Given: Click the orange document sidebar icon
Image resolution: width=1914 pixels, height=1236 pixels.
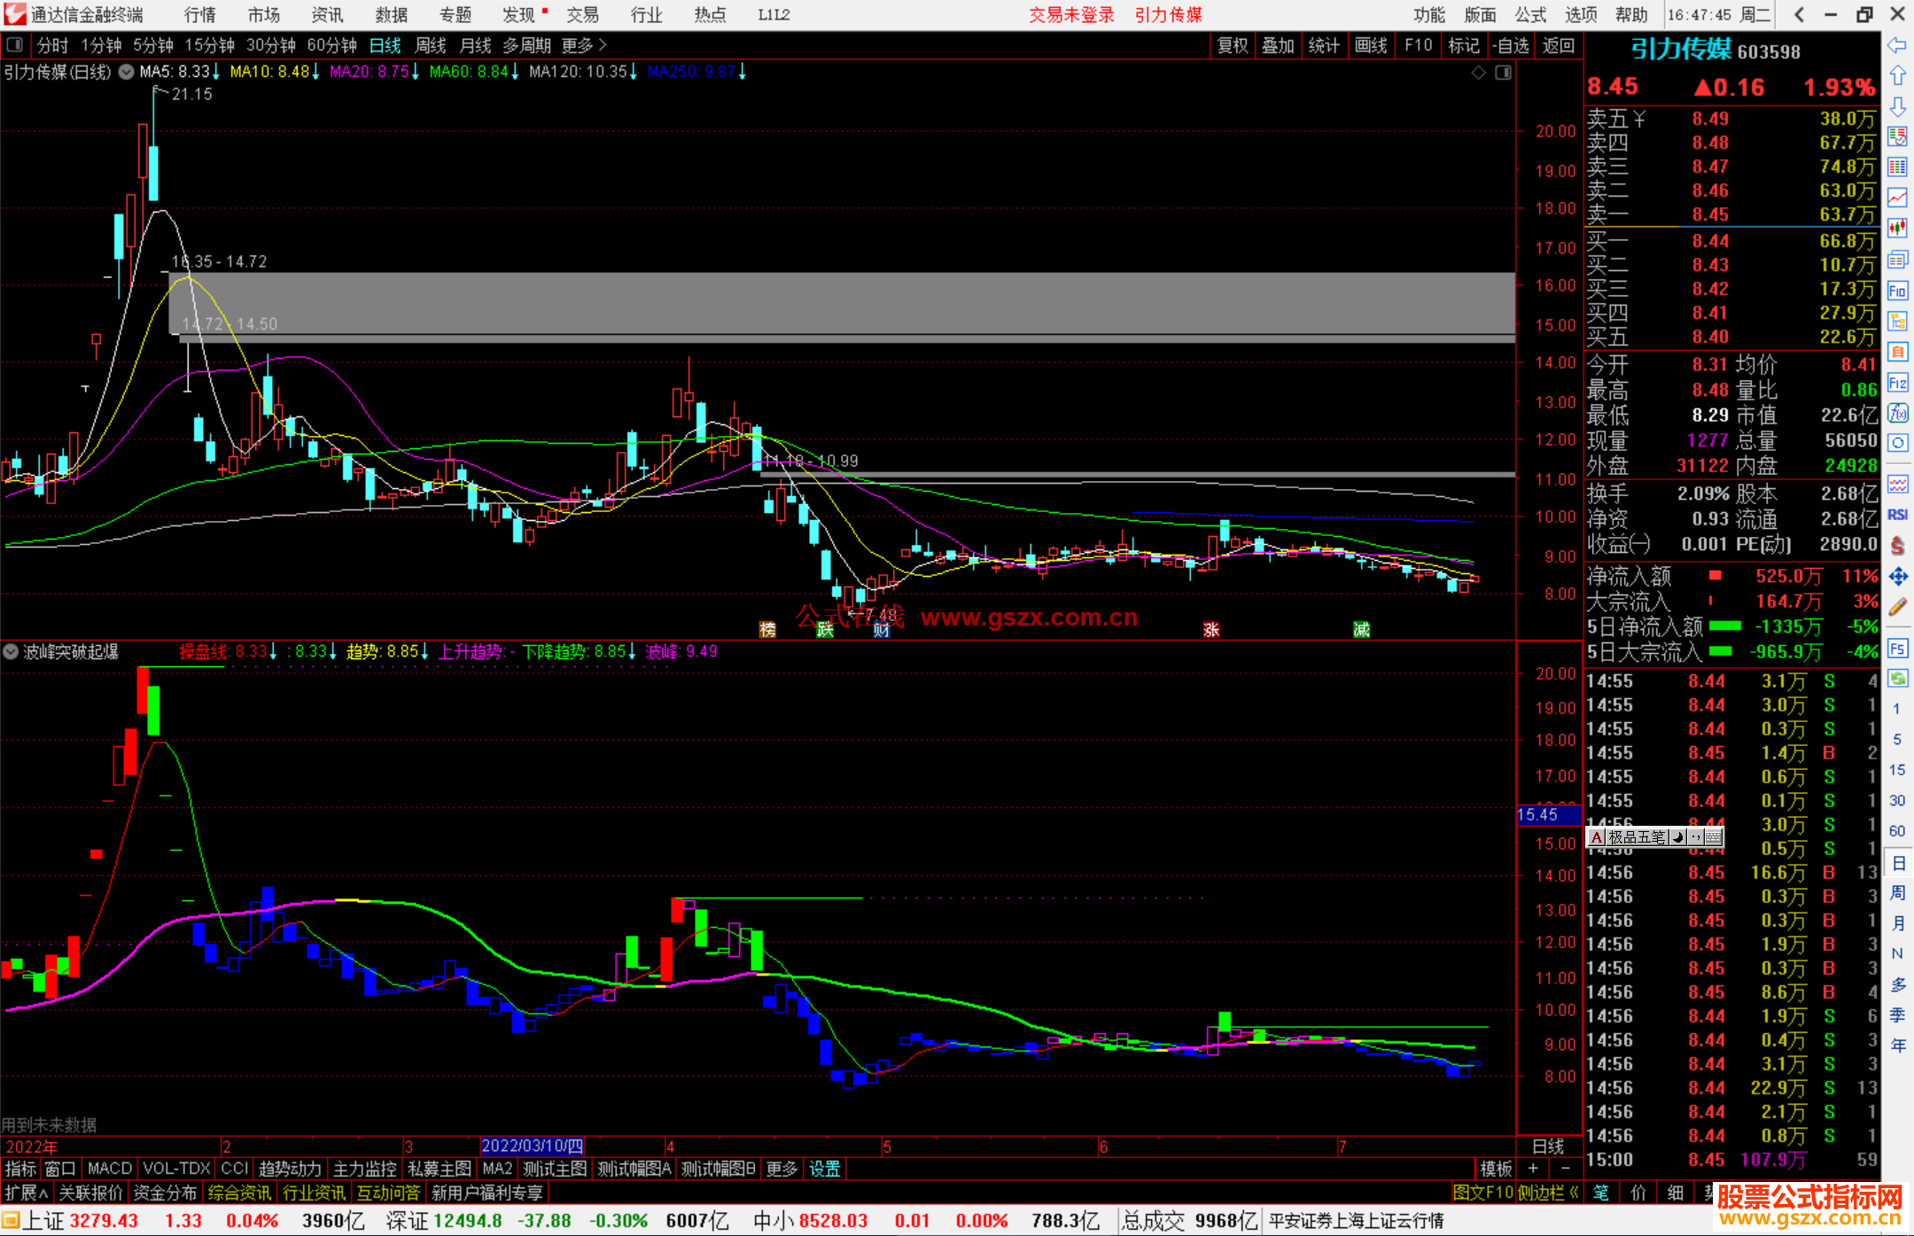Looking at the screenshot, I should click(x=1897, y=352).
